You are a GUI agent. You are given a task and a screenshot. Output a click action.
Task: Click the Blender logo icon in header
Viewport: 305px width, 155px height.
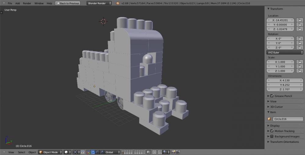(x=117, y=3)
